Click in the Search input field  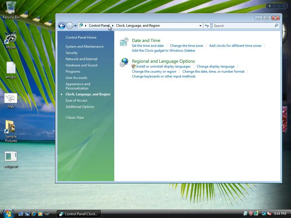pos(244,26)
